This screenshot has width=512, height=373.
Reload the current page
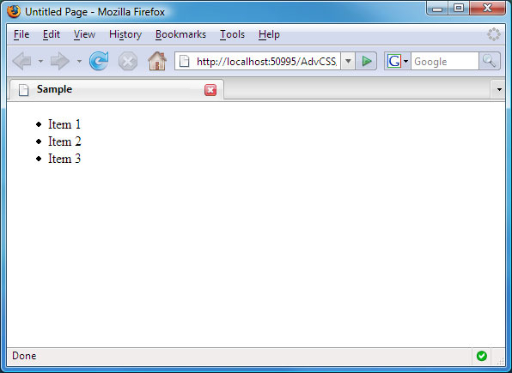[x=99, y=61]
